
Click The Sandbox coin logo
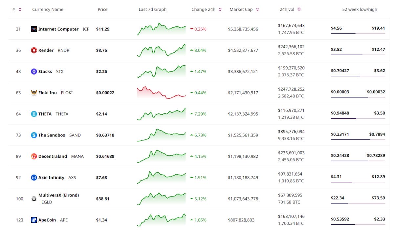pyautogui.click(x=34, y=135)
